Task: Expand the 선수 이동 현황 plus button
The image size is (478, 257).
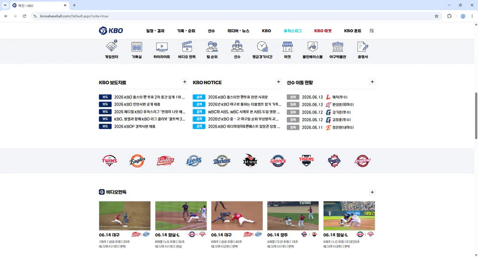Action: [372, 82]
